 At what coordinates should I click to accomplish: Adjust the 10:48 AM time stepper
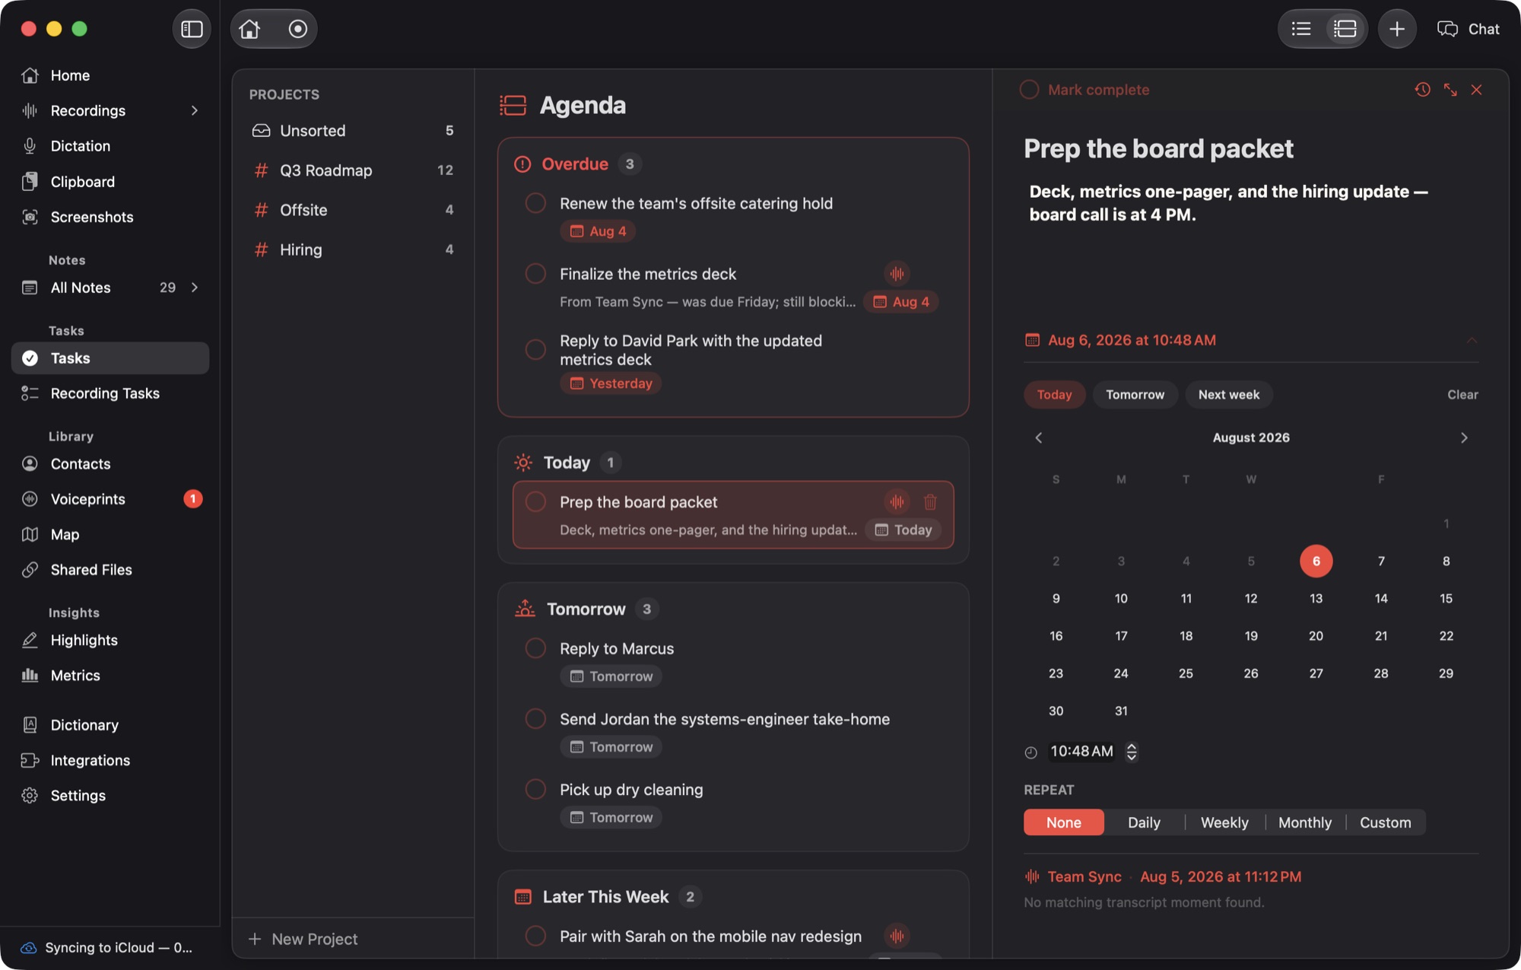pos(1132,752)
